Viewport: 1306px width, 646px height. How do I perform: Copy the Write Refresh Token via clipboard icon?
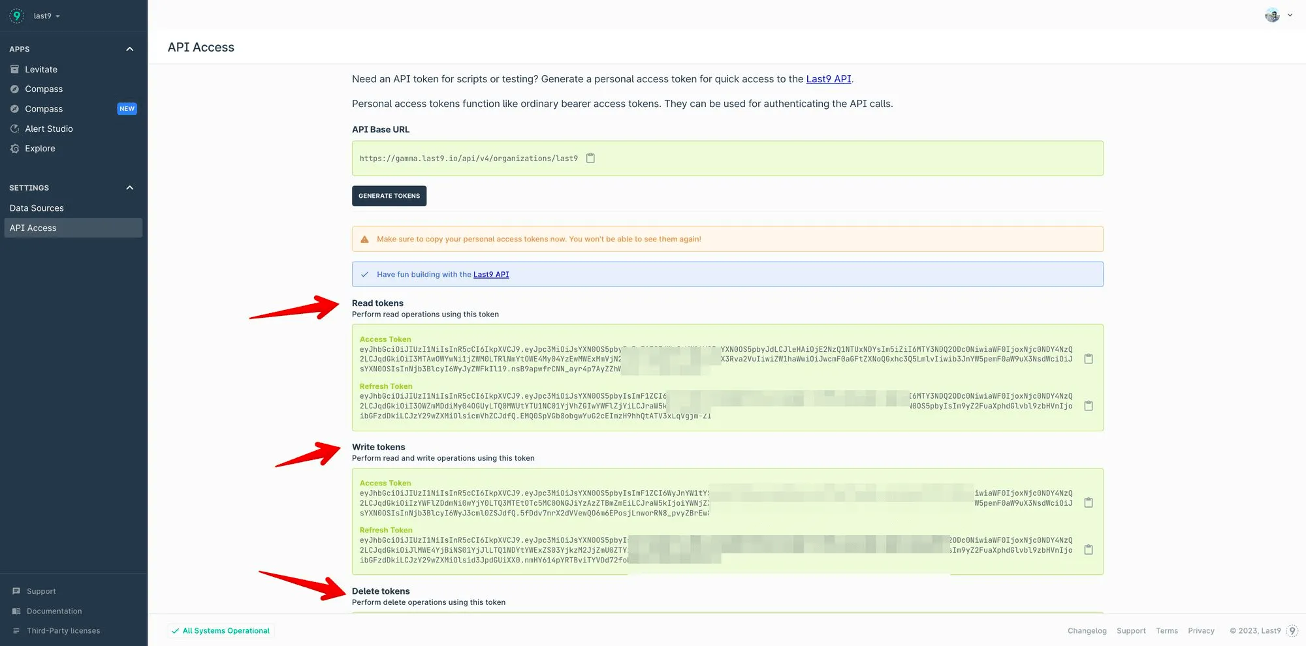(x=1089, y=549)
